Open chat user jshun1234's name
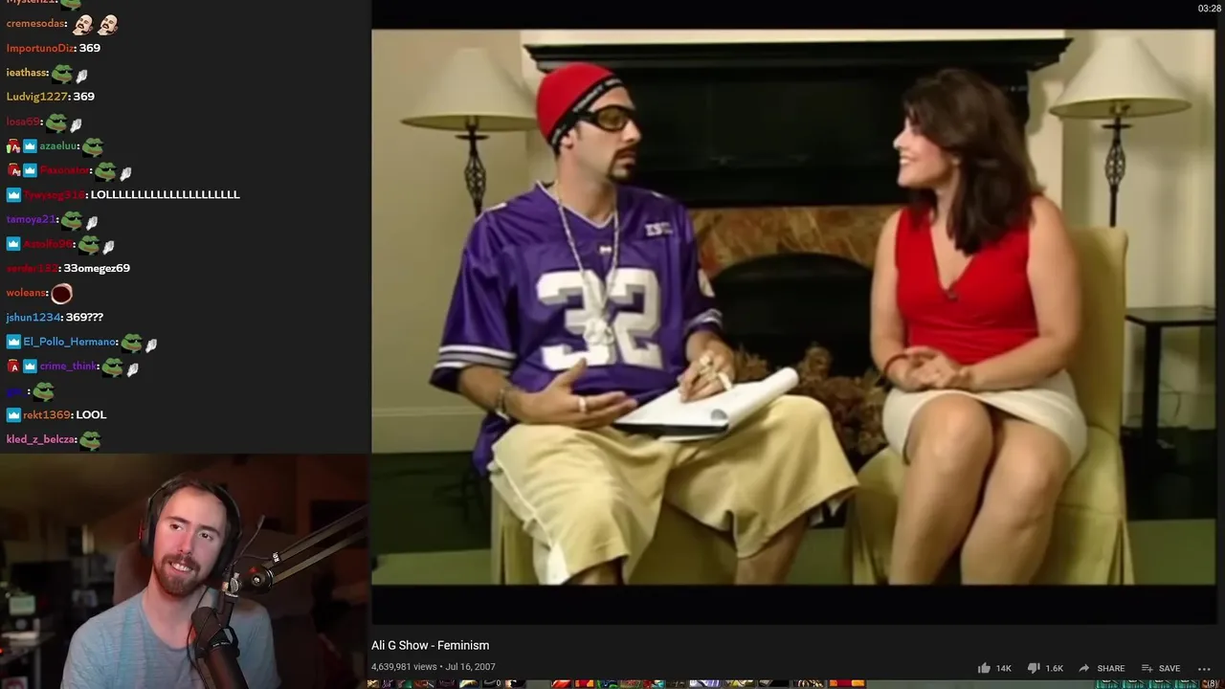 coord(33,317)
